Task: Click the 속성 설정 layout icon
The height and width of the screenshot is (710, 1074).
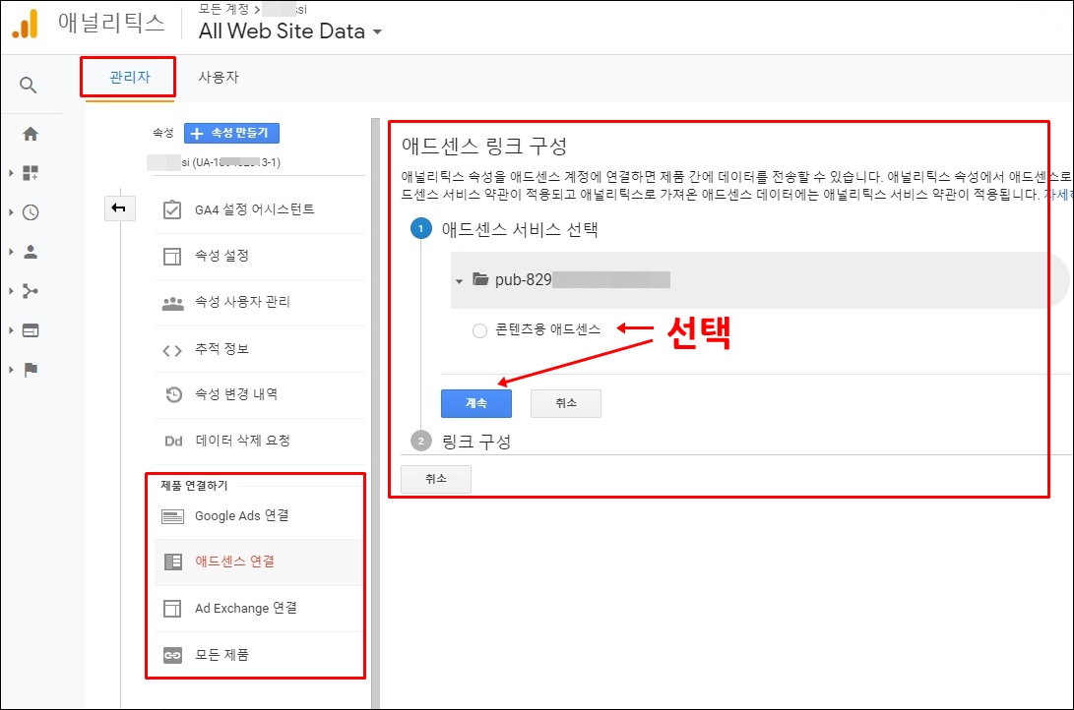Action: pos(172,256)
